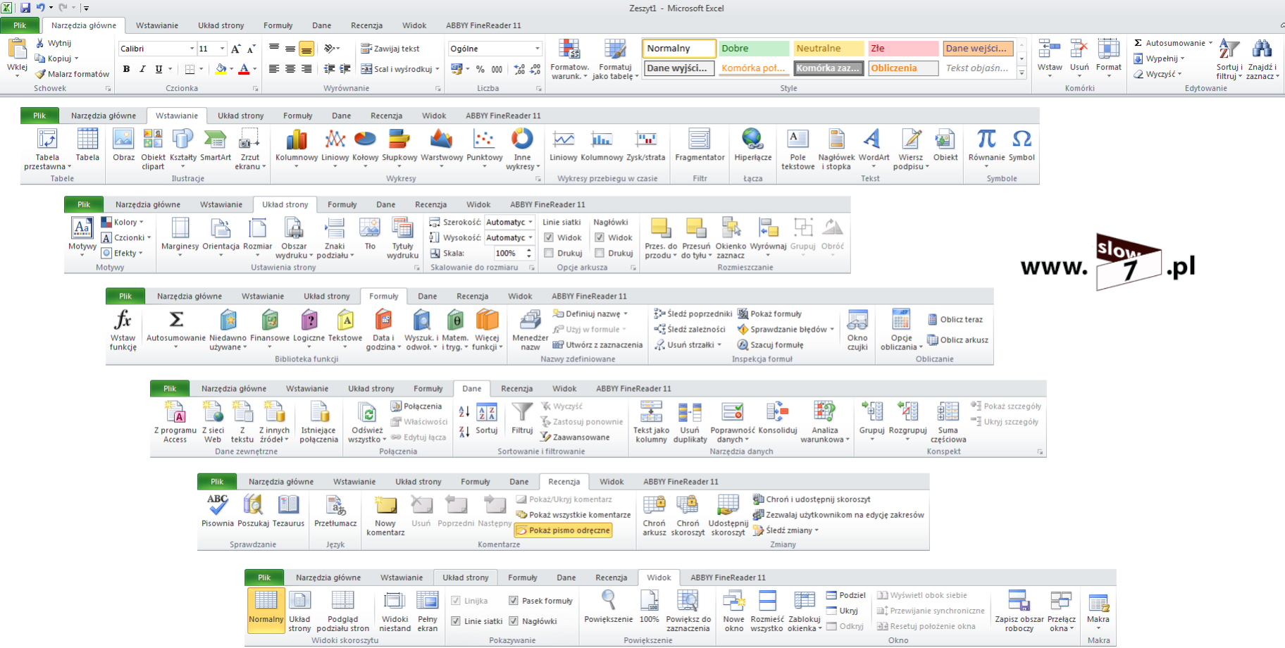Click Zawijaj tekst button
This screenshot has height=648, width=1285.
(x=390, y=49)
